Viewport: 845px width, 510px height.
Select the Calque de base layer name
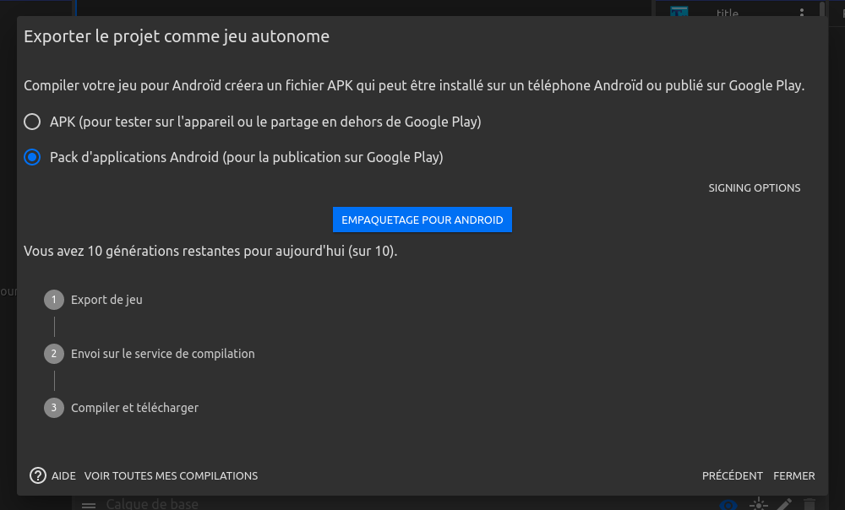pos(152,504)
